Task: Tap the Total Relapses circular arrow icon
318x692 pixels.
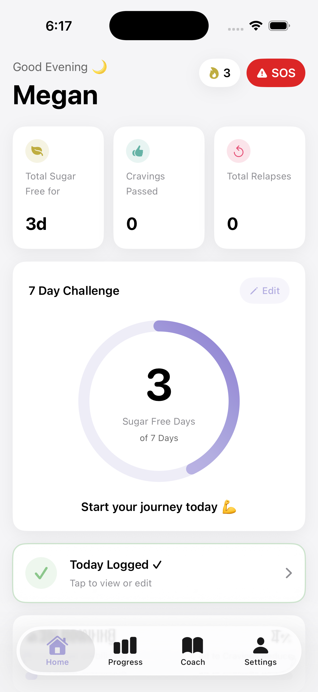Action: (x=238, y=151)
